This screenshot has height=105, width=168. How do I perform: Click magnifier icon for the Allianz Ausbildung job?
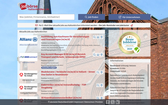(x=94, y=37)
